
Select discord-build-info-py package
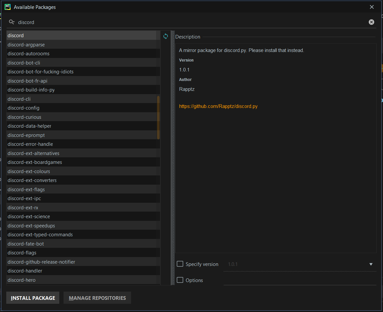[x=83, y=90]
